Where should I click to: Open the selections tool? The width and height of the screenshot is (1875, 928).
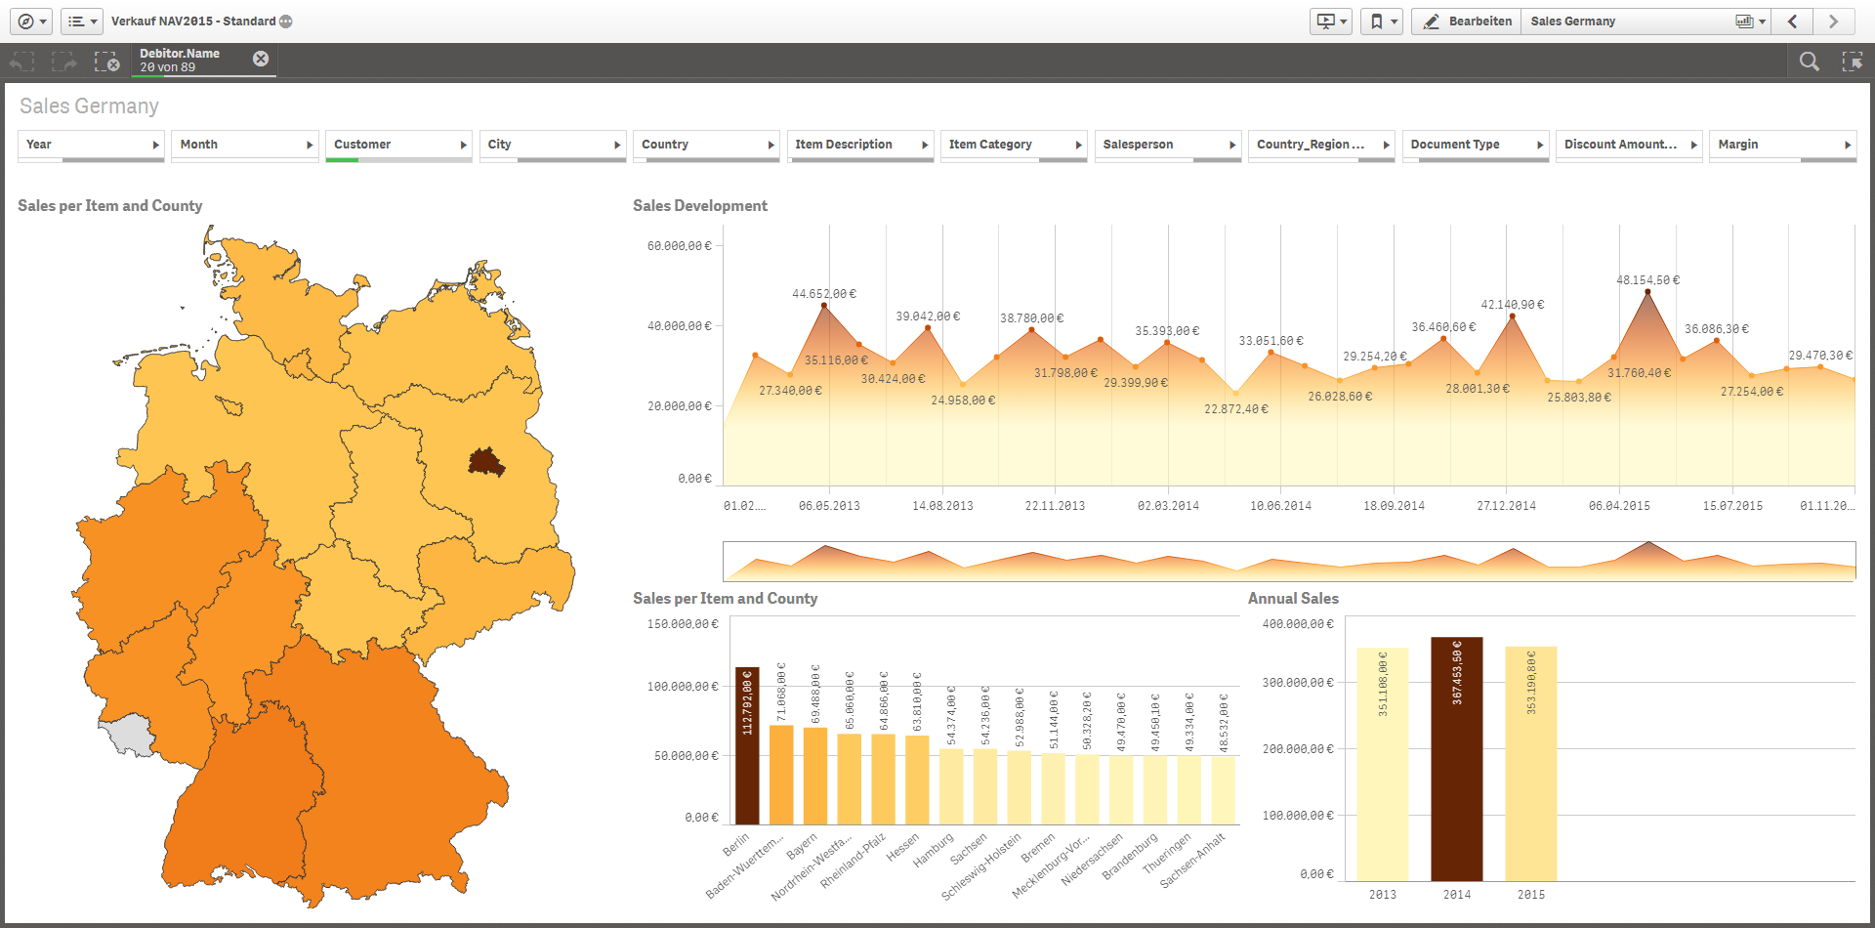click(1852, 62)
